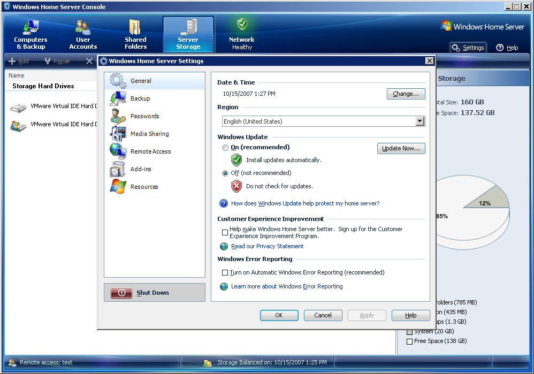Click the Add-ins box icon
Viewport: 534px width, 374px height.
tap(118, 169)
